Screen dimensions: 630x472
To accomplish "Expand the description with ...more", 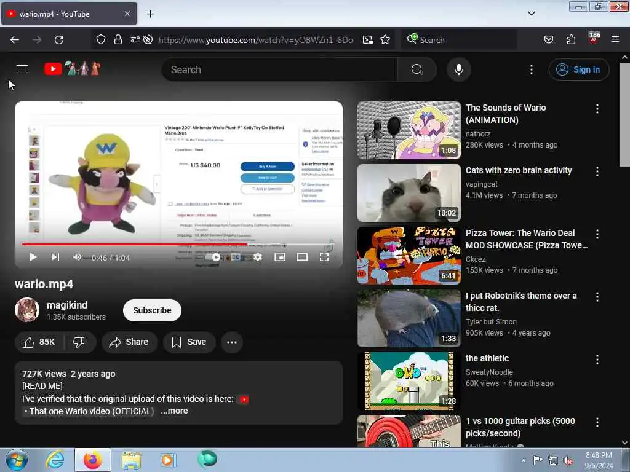I will 174,411.
